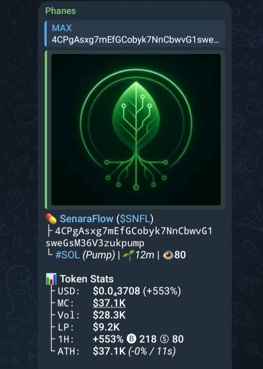Open the Phanes sender name
The width and height of the screenshot is (263, 369).
(x=61, y=11)
